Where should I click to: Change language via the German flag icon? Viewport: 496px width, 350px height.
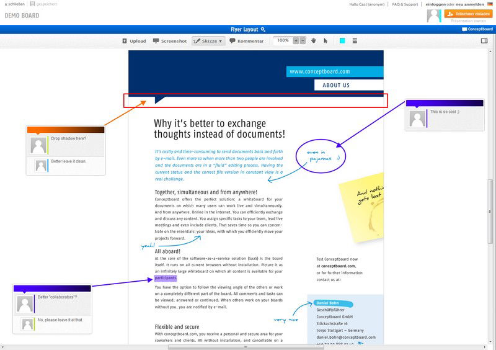(490, 4)
